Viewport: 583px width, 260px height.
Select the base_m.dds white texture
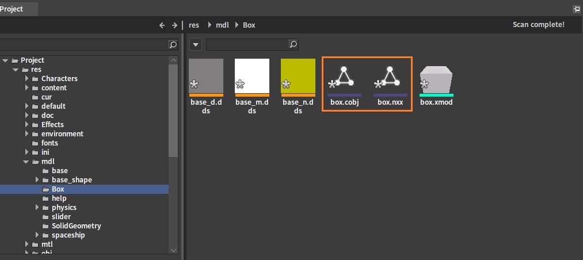coord(252,77)
